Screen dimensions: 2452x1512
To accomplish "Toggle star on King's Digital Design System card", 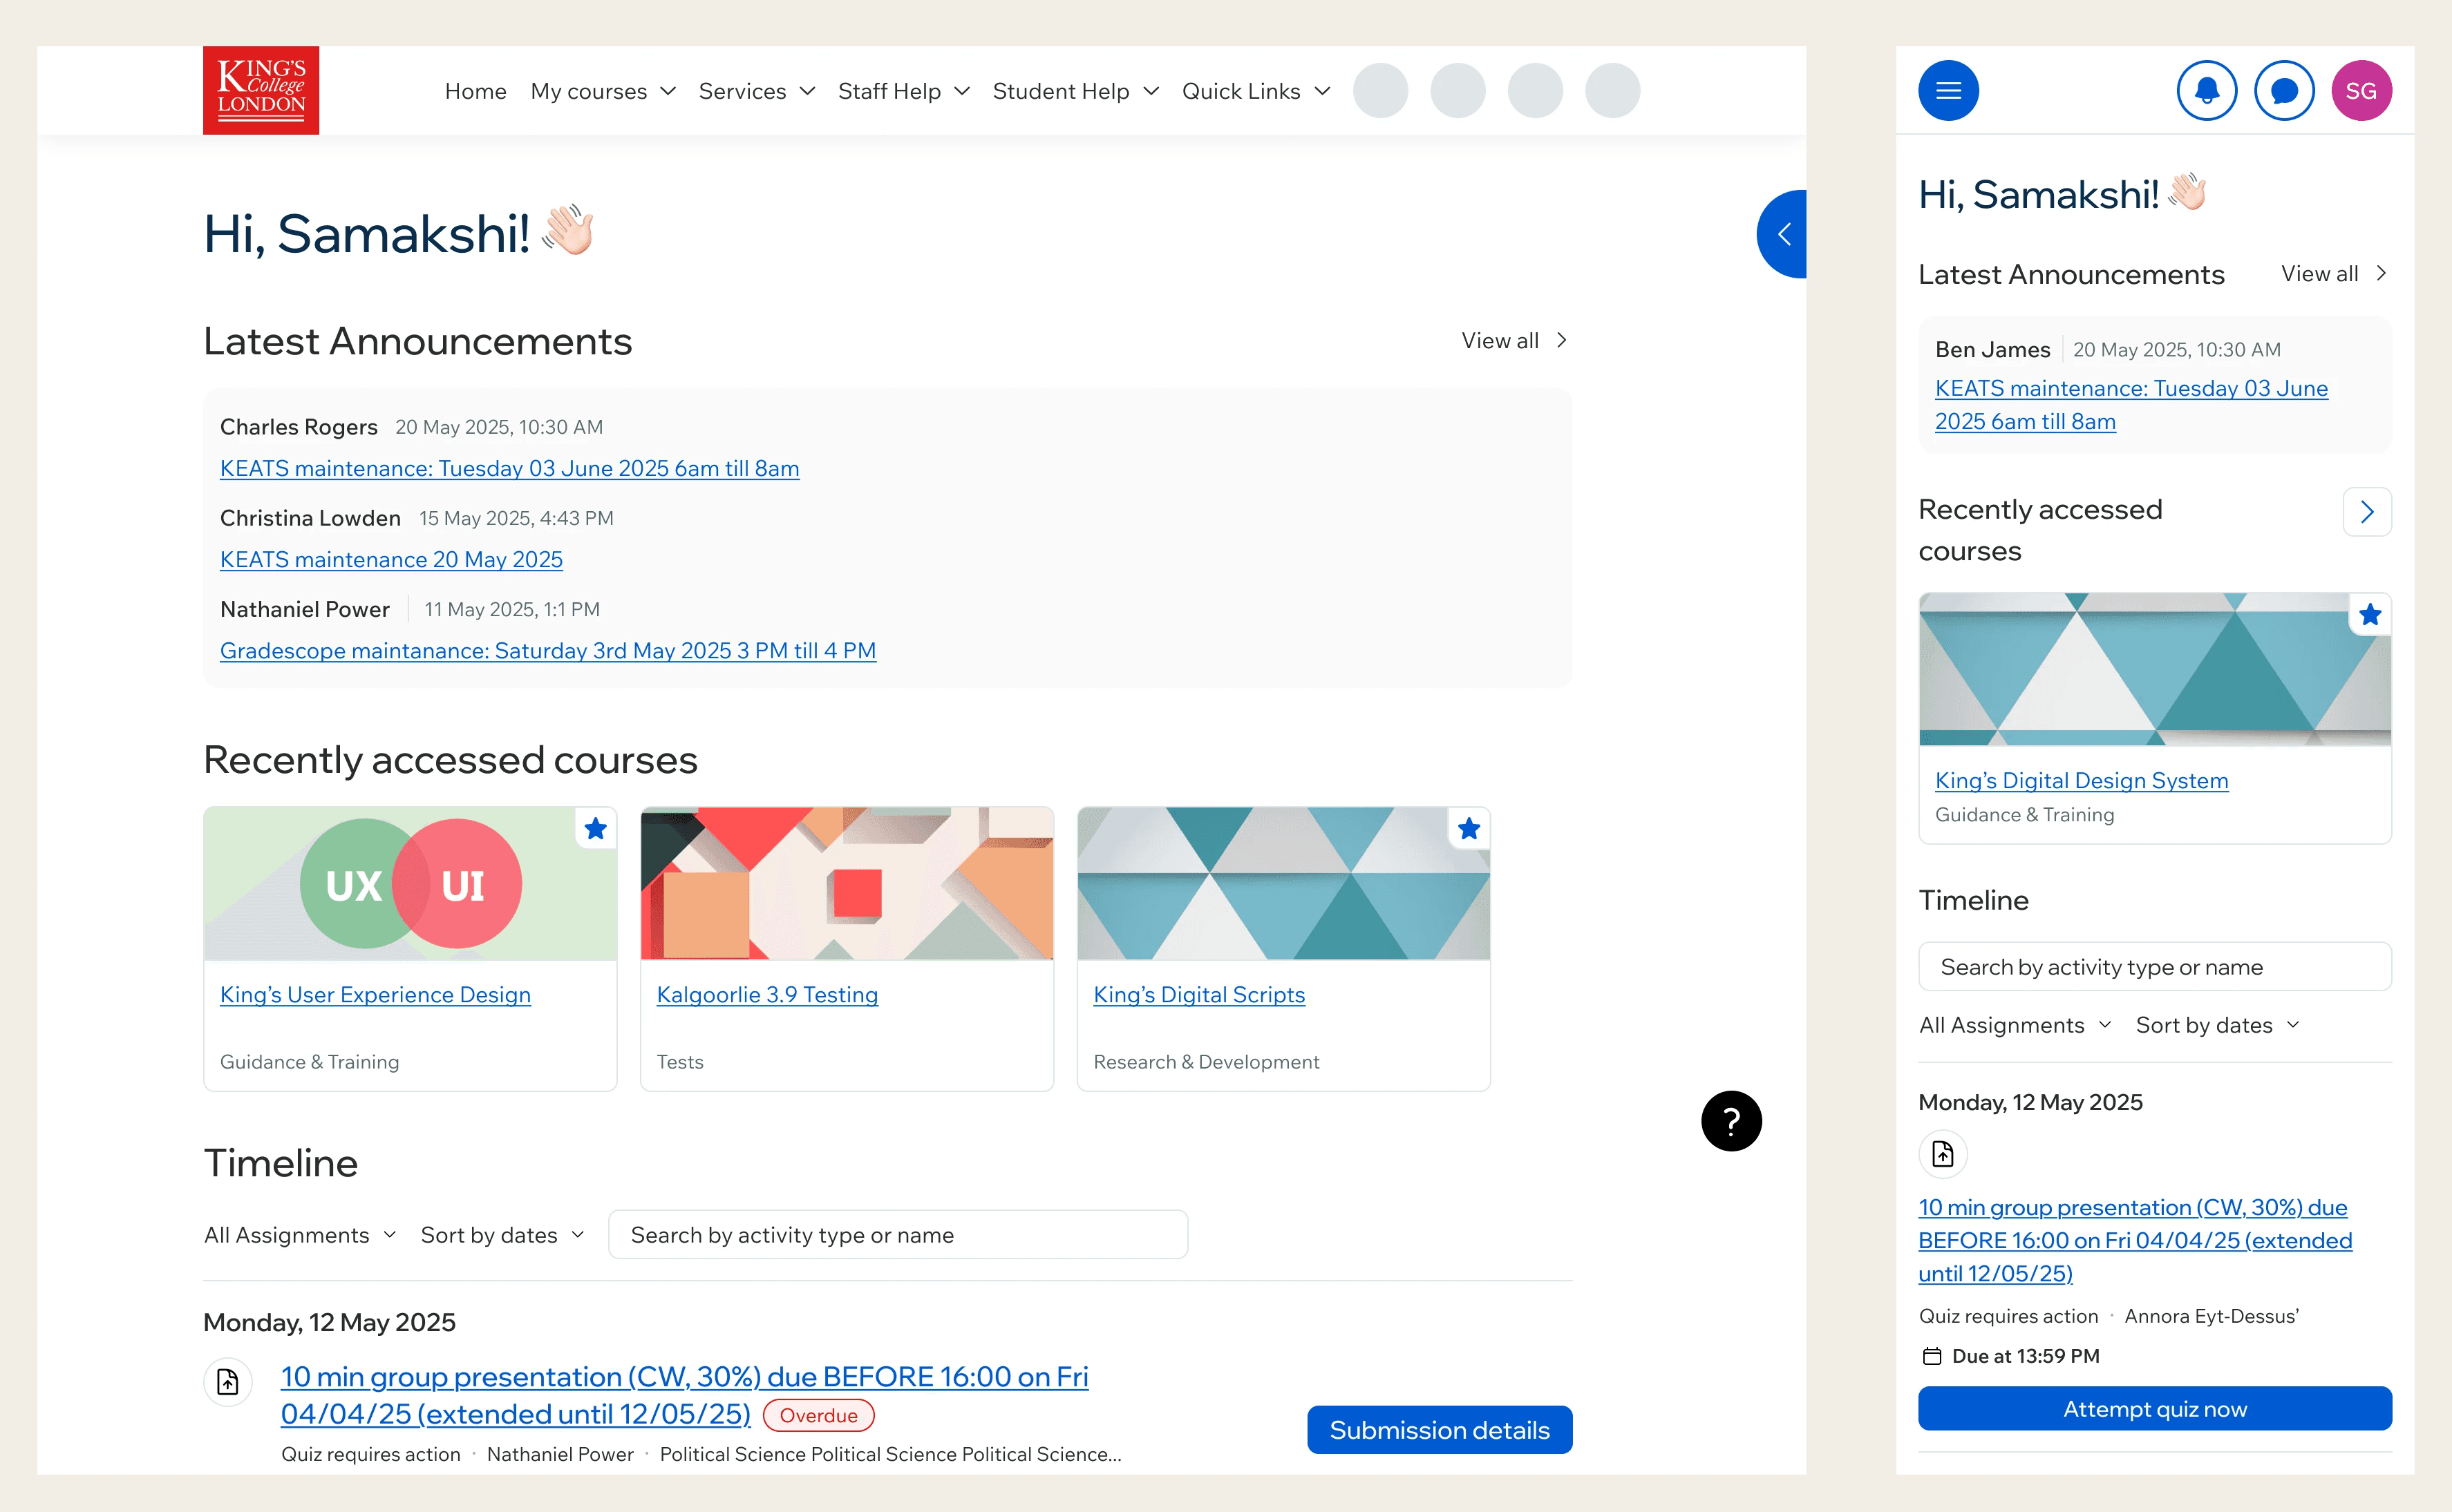I will [2369, 615].
